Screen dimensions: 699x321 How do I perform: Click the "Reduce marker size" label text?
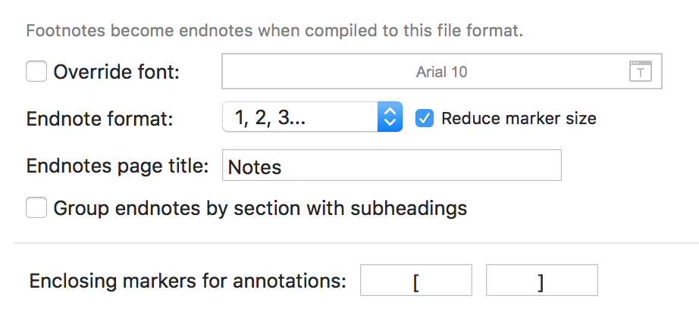point(519,118)
